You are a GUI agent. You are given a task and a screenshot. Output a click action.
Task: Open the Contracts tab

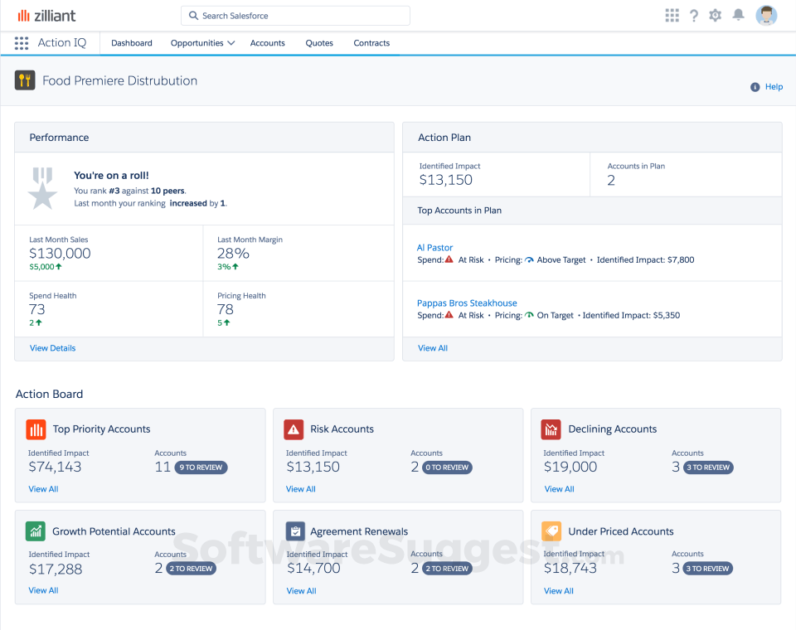(x=371, y=43)
